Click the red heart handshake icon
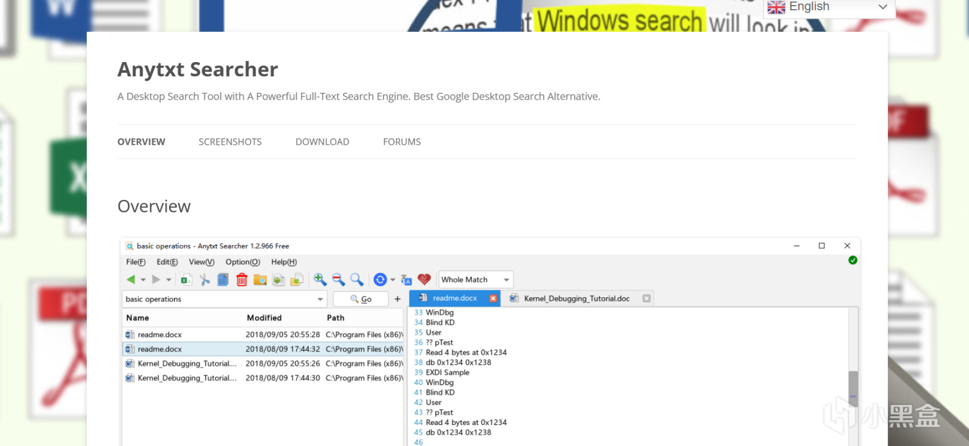Viewport: 969px width, 446px height. point(424,280)
